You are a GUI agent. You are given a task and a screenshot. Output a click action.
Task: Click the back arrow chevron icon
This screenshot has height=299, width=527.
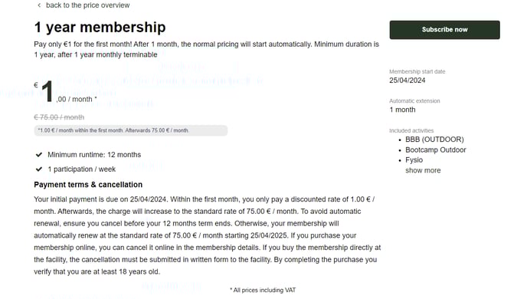tap(39, 5)
